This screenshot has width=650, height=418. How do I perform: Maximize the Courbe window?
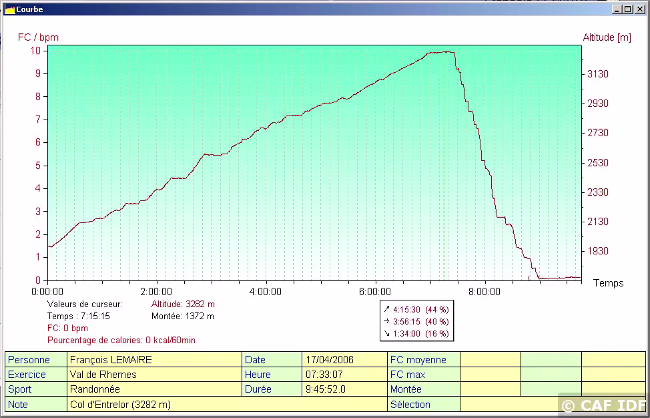[627, 9]
